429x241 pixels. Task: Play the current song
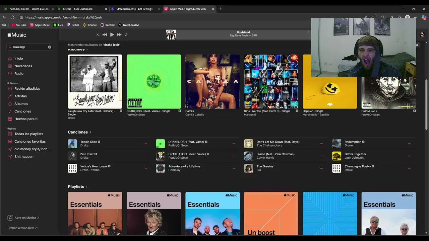[112, 34]
